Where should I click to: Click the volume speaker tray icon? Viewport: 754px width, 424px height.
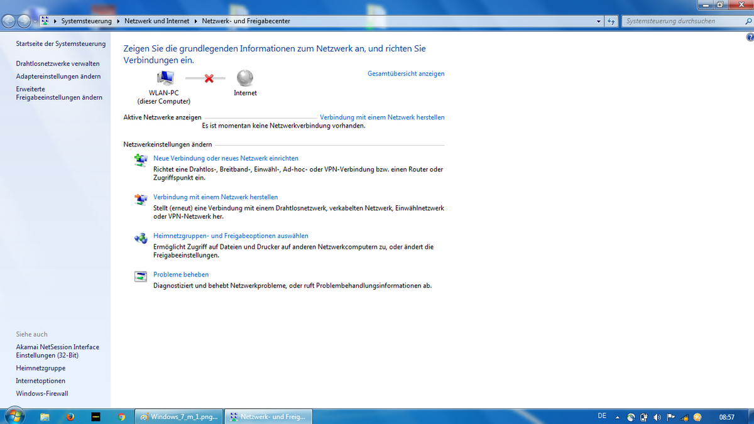point(657,417)
